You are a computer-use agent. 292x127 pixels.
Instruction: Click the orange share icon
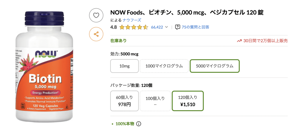point(96,34)
